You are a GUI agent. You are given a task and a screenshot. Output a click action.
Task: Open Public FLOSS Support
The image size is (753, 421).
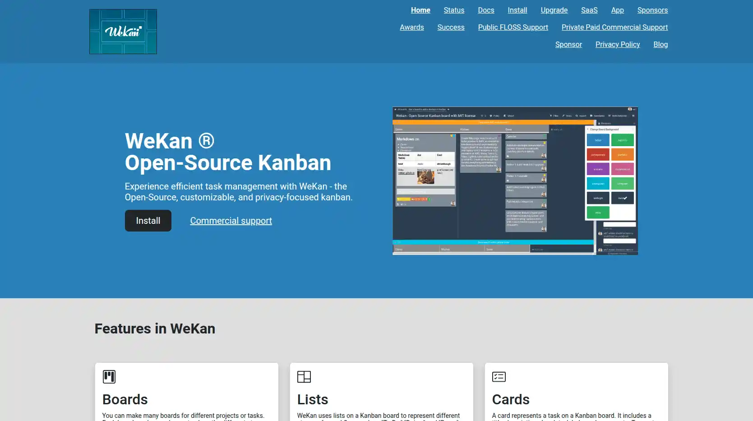click(513, 27)
